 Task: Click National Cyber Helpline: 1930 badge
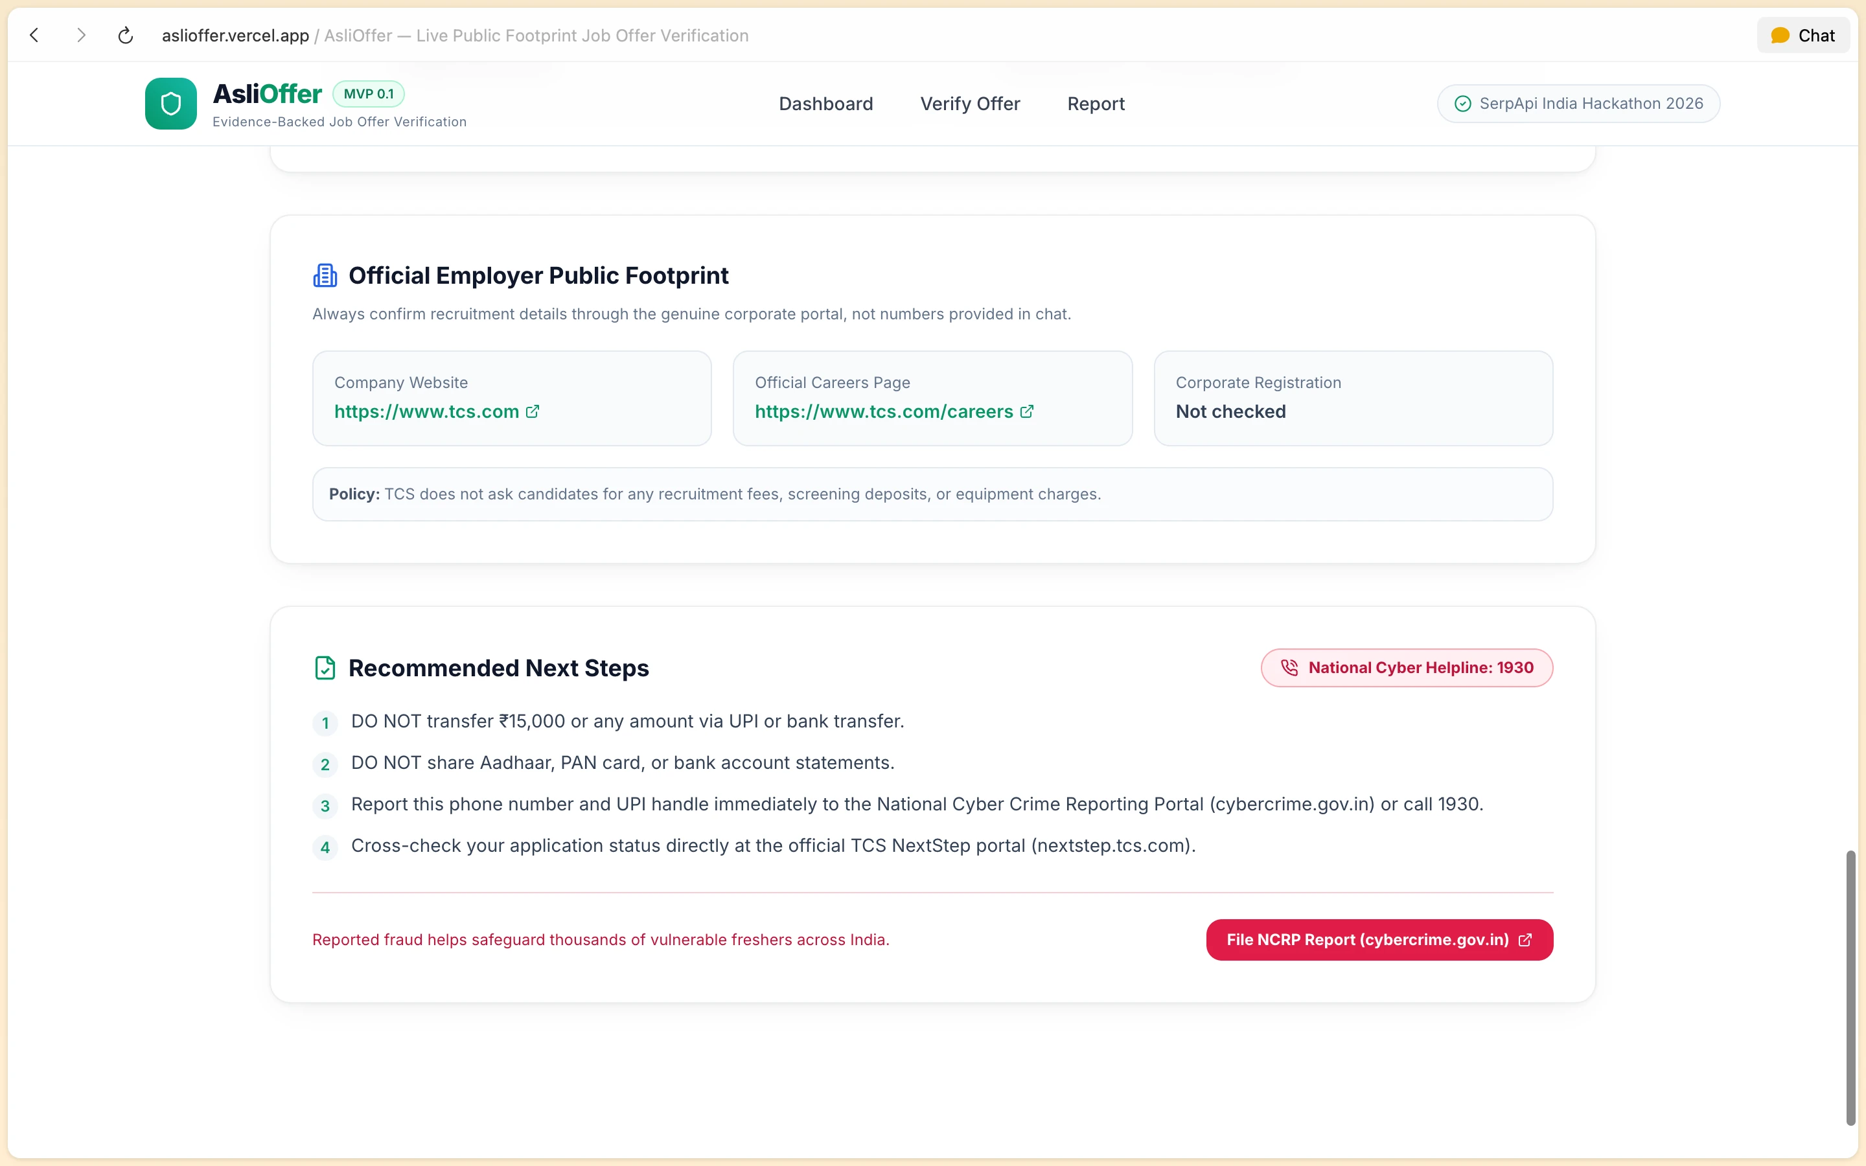tap(1407, 668)
